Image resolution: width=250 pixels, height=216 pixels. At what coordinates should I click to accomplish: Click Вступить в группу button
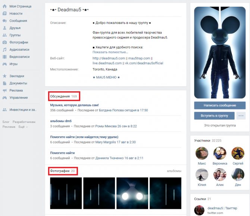click(214, 116)
